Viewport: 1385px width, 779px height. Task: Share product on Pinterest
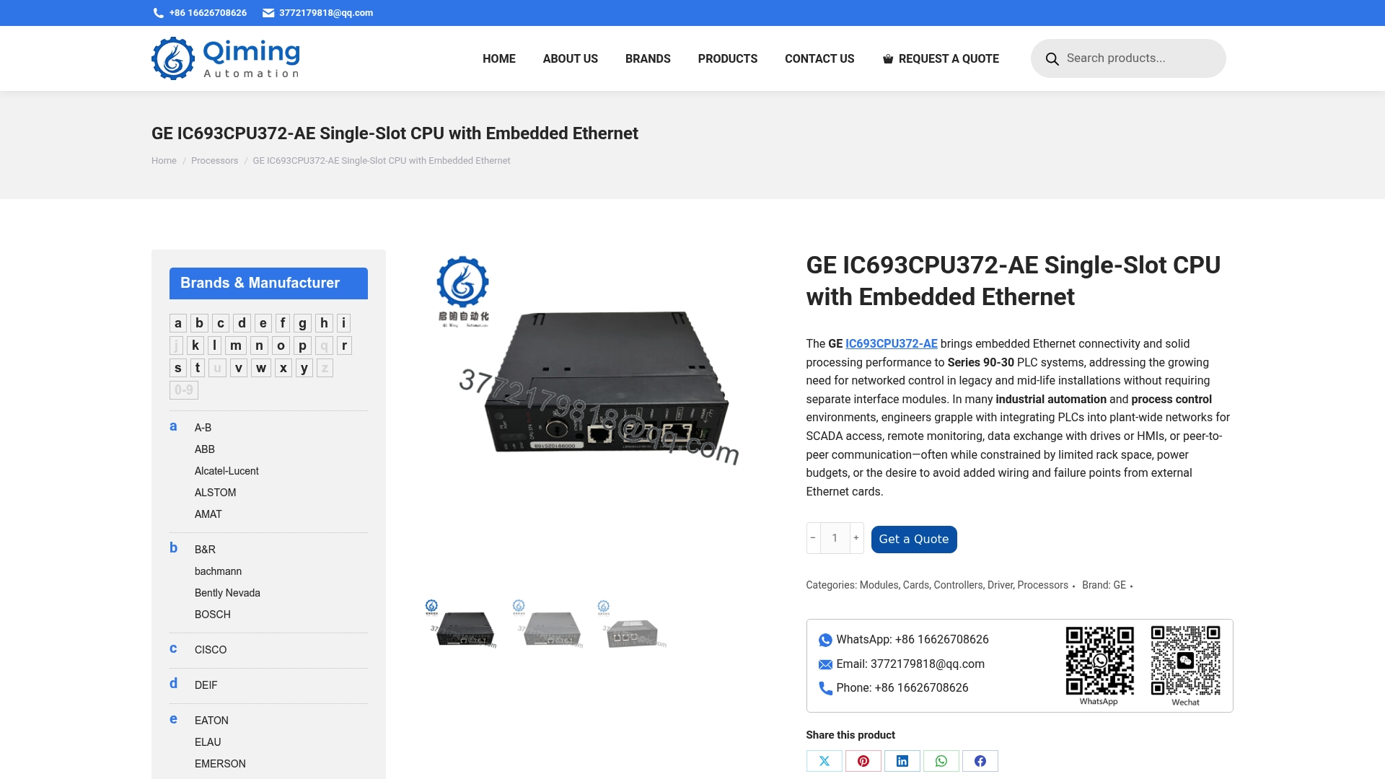tap(863, 761)
